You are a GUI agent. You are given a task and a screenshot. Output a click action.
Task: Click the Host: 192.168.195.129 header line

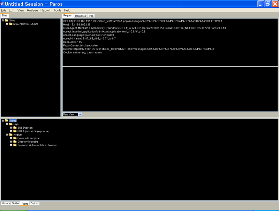77,24
